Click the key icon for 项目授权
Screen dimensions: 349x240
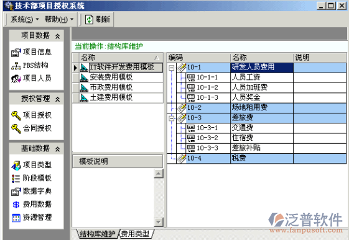16,115
